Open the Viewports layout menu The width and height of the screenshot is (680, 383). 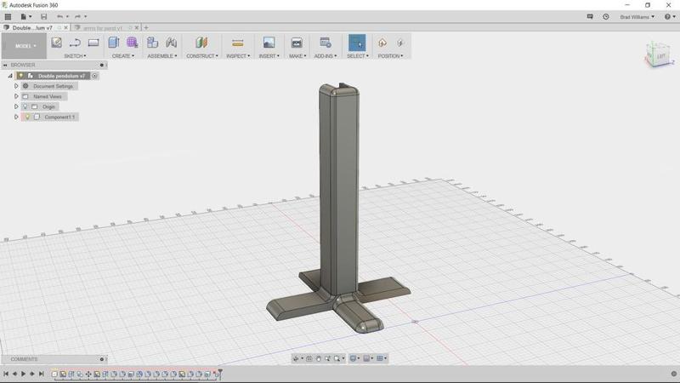click(380, 358)
